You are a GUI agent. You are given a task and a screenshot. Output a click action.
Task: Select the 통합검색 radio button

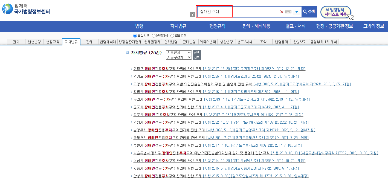click(134, 35)
